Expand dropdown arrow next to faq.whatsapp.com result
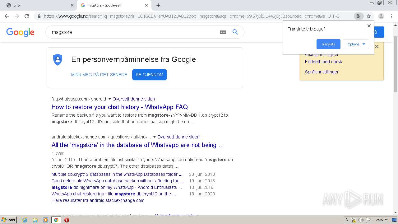This screenshot has height=224, width=398. [x=109, y=99]
